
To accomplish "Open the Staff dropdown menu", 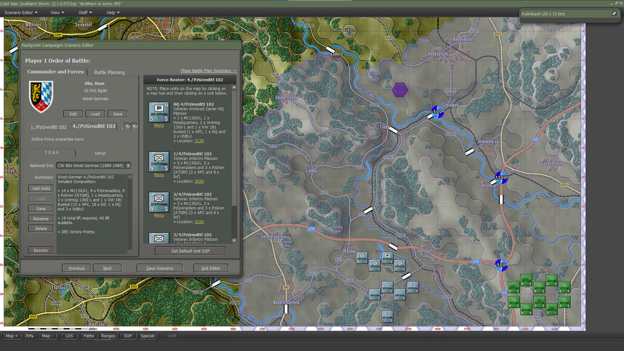I will (x=84, y=12).
